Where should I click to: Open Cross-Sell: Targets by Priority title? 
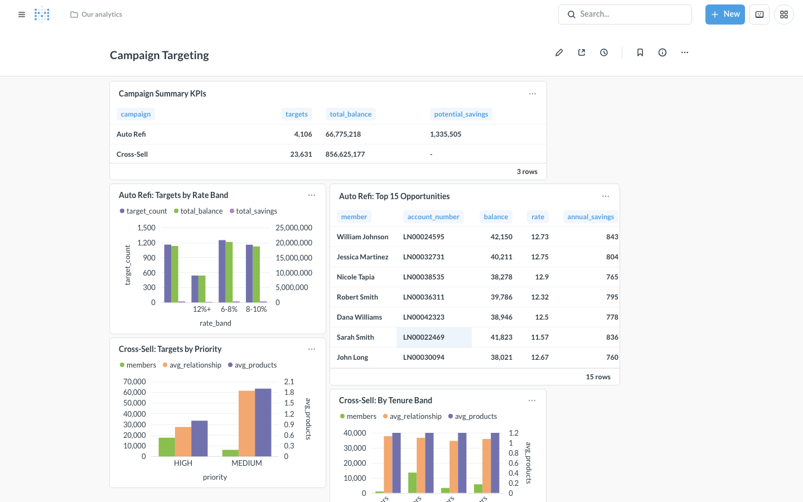click(170, 349)
